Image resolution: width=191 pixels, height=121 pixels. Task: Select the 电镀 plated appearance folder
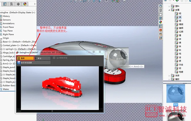(x=179, y=72)
